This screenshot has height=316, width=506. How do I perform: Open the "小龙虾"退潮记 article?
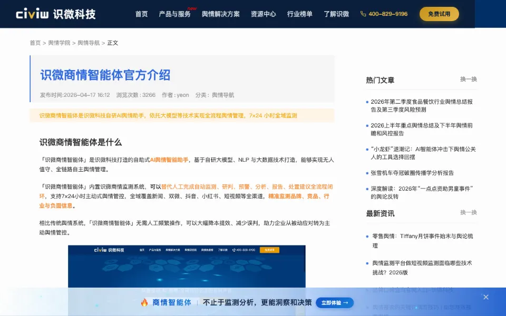pyautogui.click(x=423, y=153)
